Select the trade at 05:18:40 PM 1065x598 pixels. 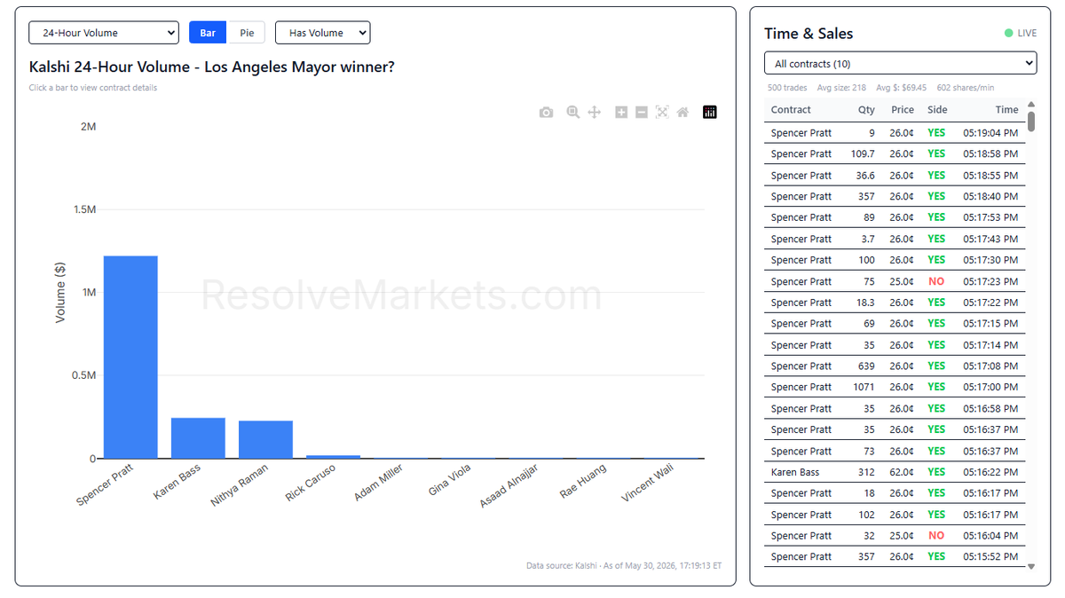895,196
